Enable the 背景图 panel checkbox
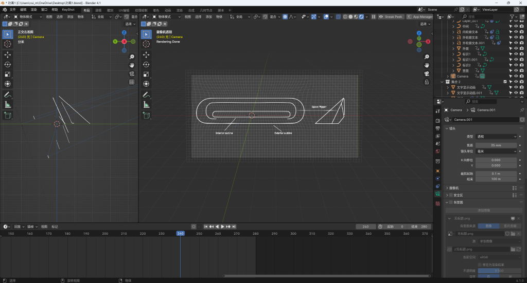Viewport: 527px width, 283px height. 451,202
